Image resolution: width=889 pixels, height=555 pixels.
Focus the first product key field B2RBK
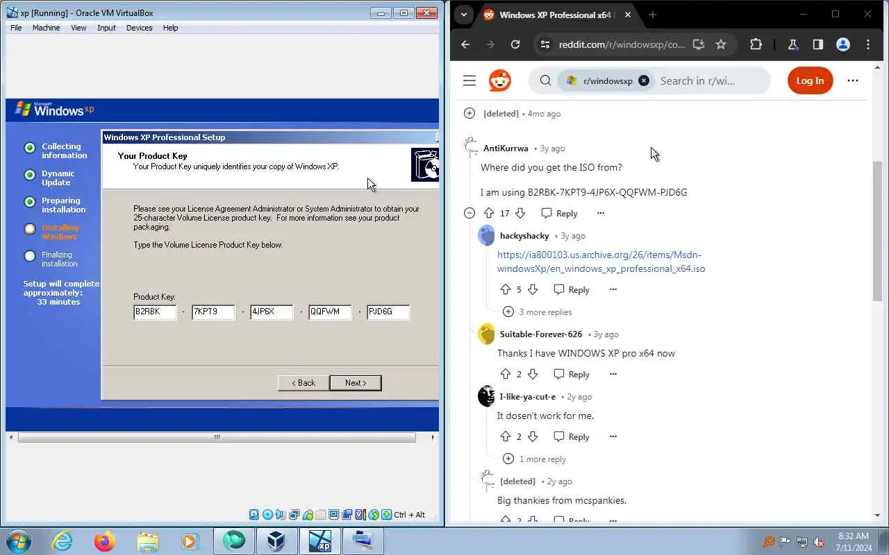(155, 311)
